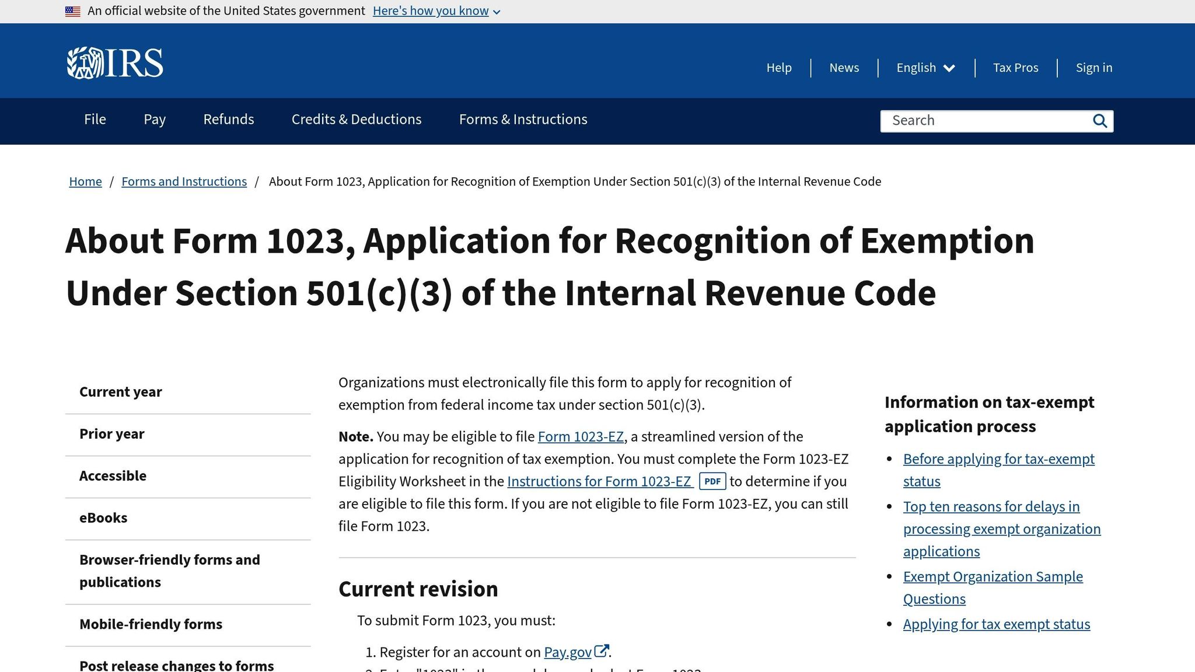This screenshot has height=672, width=1195.
Task: Select the Refunds navigation tab
Action: 228,120
